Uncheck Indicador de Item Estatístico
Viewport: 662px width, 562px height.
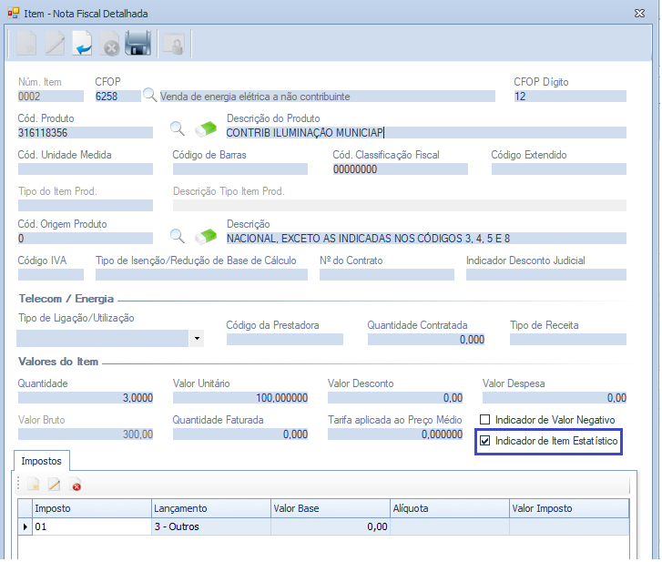tap(485, 442)
